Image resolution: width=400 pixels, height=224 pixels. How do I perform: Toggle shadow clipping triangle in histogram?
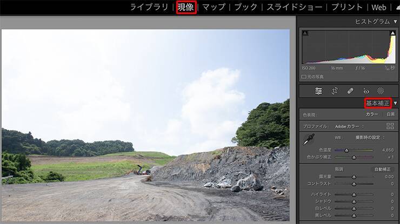(305, 33)
